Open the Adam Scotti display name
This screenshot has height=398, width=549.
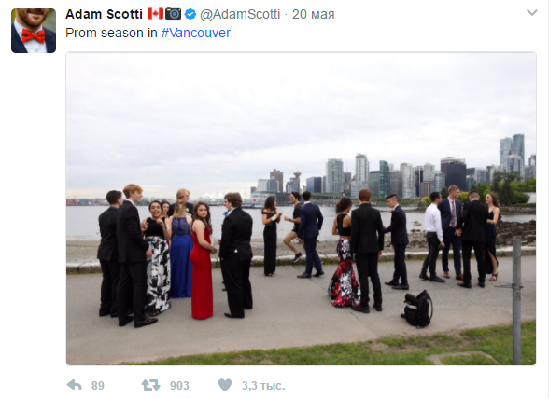(104, 14)
